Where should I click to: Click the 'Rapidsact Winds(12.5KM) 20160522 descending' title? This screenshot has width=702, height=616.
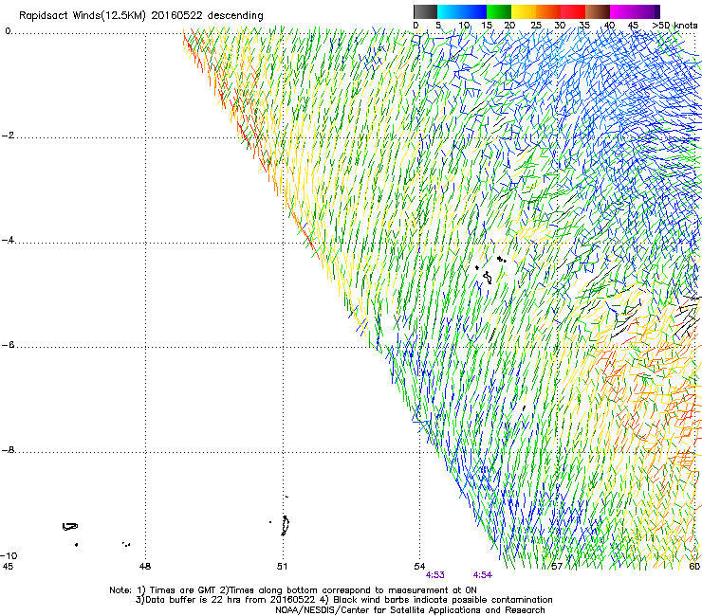point(141,16)
